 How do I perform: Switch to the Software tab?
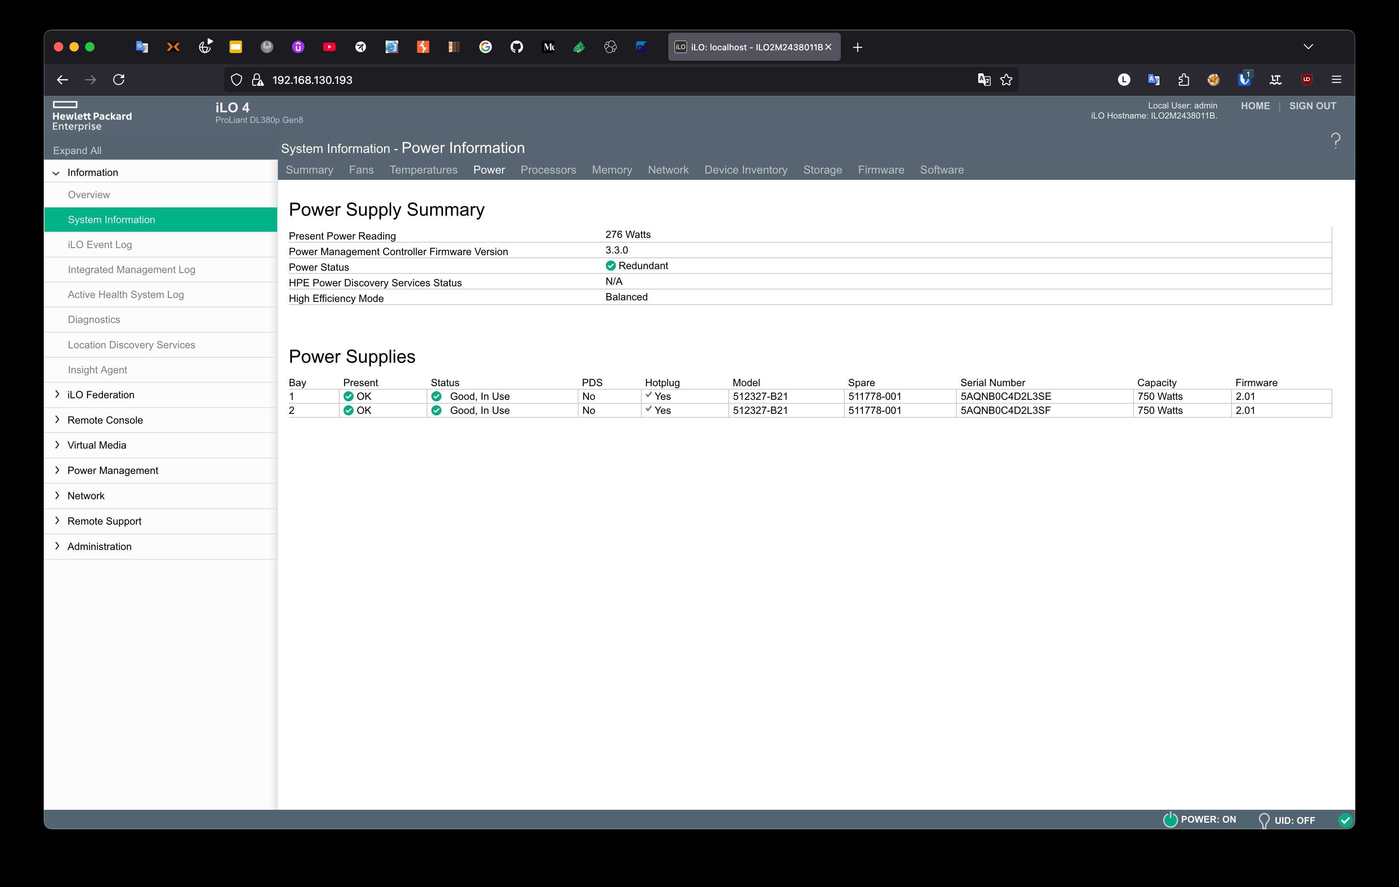(x=941, y=170)
